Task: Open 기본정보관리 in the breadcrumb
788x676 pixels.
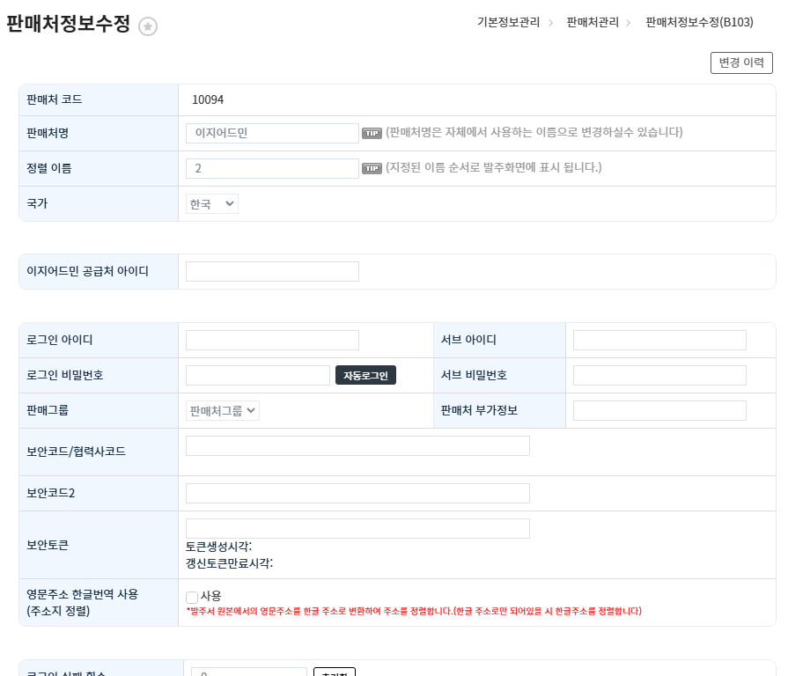Action: pos(508,22)
